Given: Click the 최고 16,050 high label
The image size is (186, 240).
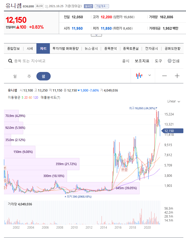Looking at the screenshot, I should click(143, 108).
